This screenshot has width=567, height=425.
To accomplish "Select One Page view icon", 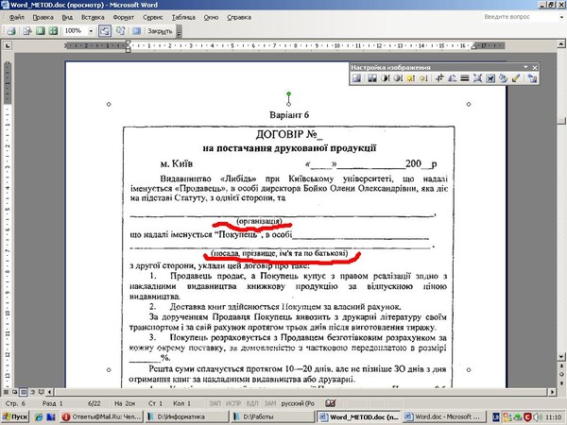I will coord(40,31).
